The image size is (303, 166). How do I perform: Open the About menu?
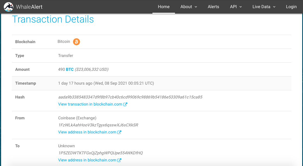[189, 7]
